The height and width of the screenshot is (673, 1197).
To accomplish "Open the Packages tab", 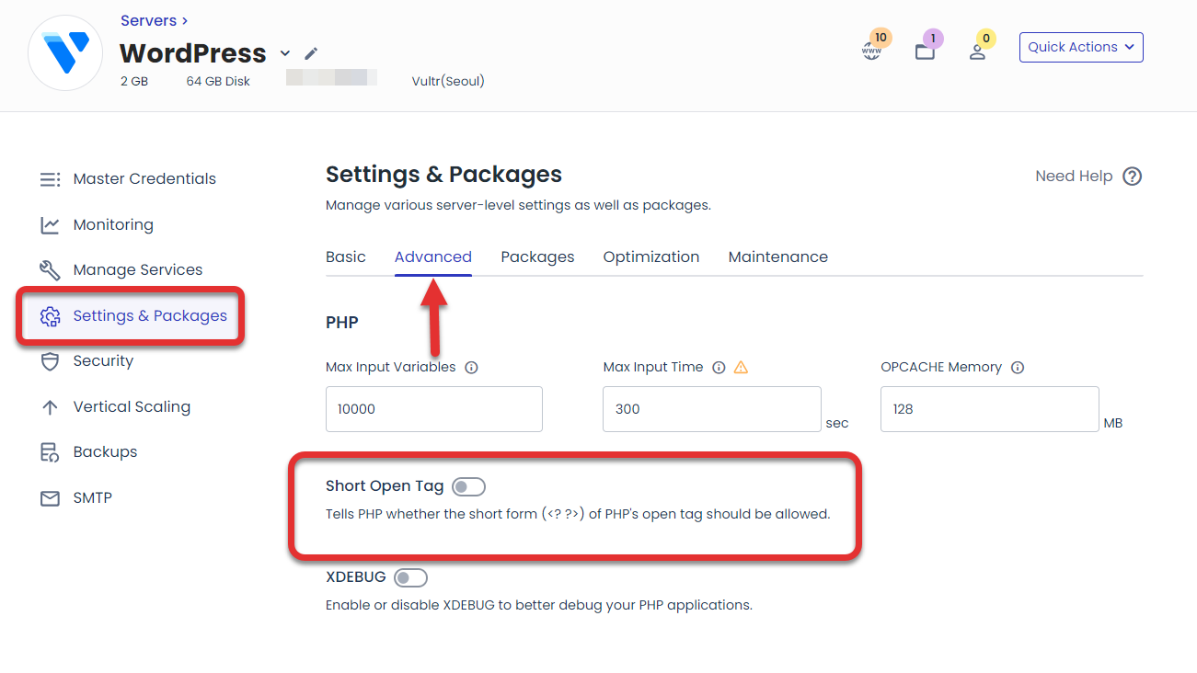I will (x=537, y=257).
